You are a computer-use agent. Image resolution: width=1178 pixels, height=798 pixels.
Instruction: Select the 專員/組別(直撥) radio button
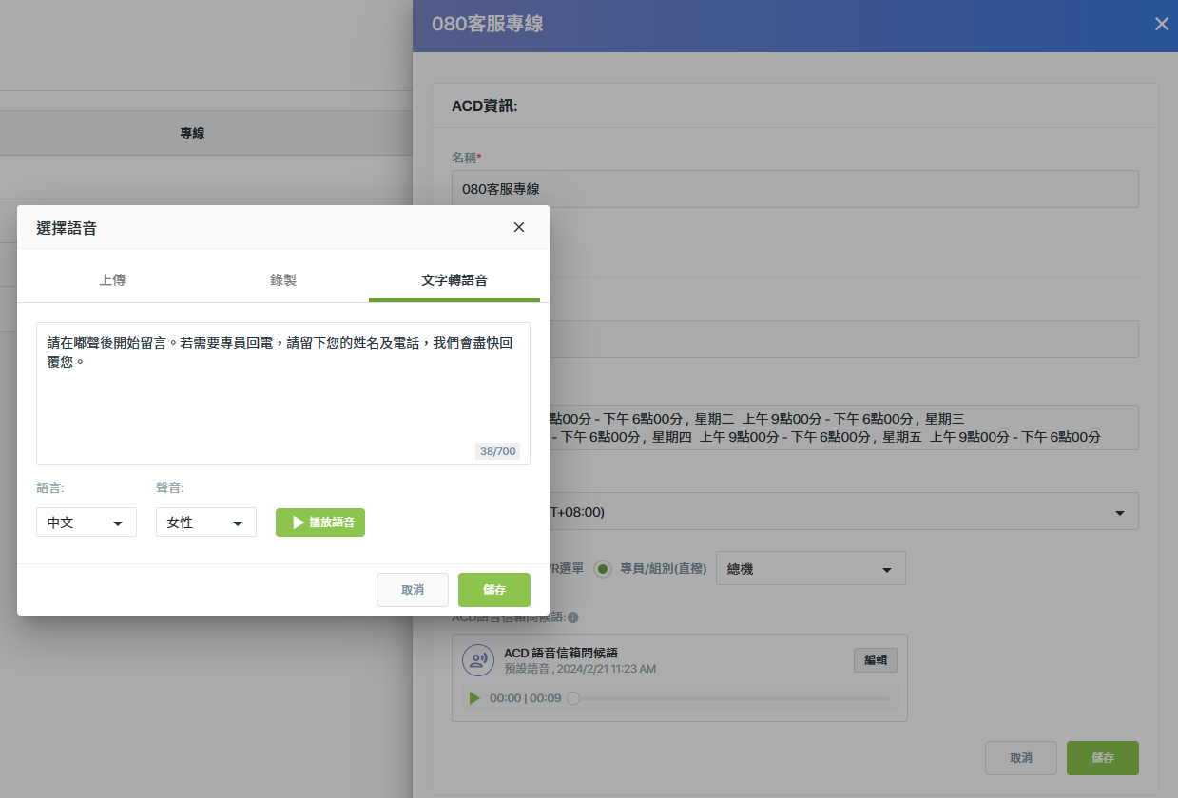point(602,569)
